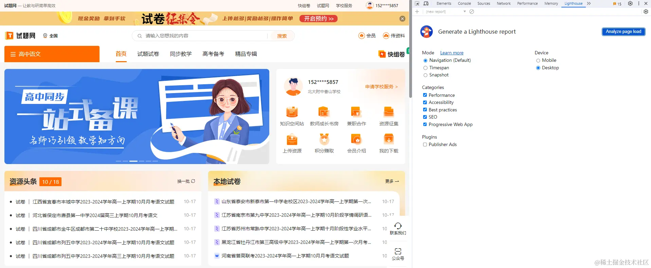Switch to the Memory tab
The image size is (651, 268).
pos(551,3)
